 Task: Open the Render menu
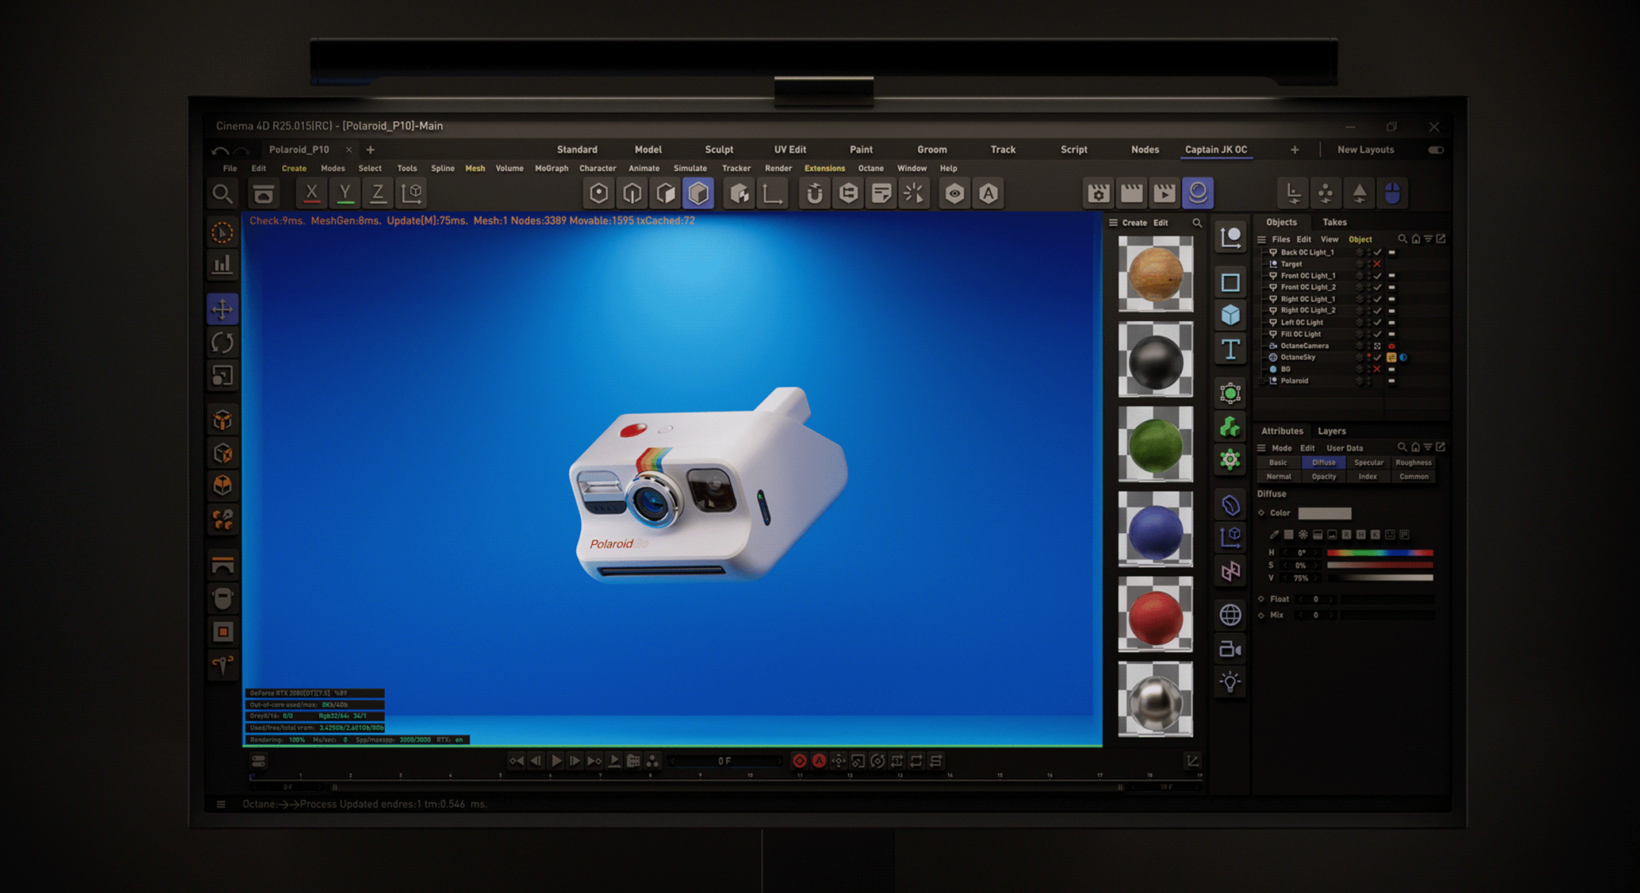(x=778, y=168)
